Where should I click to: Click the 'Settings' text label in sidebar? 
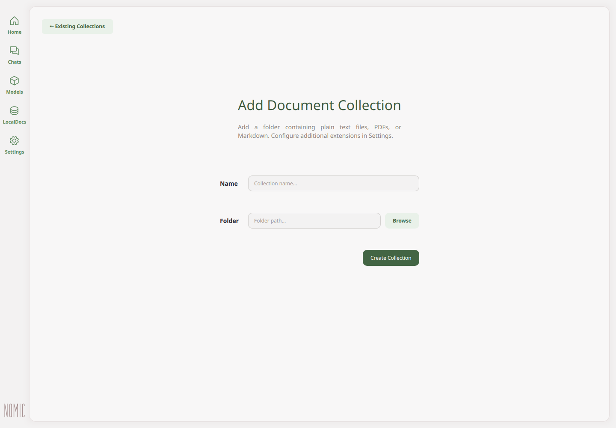click(15, 152)
